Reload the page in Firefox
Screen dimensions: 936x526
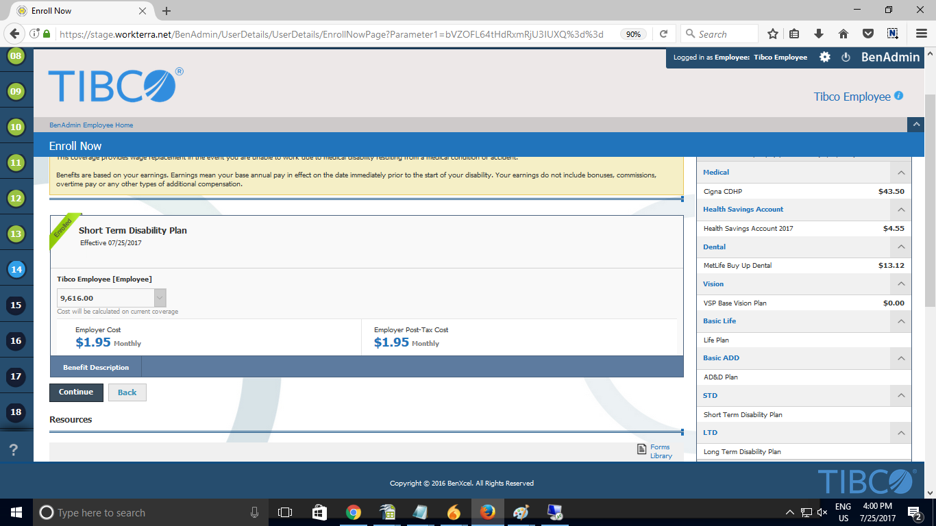pos(663,34)
